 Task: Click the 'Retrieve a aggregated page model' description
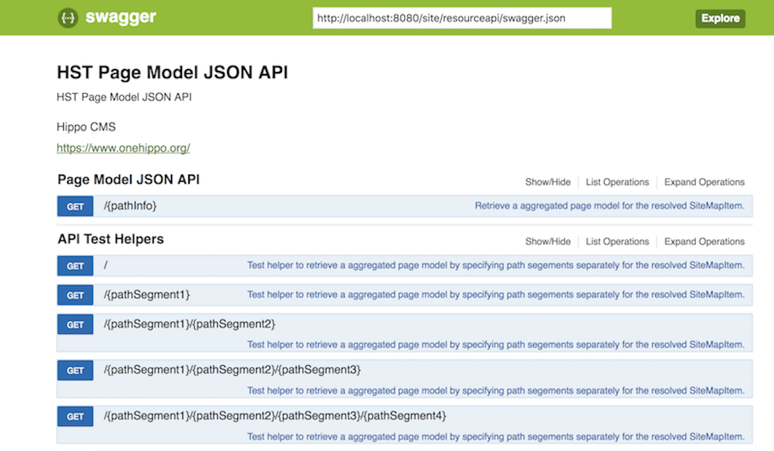point(610,206)
